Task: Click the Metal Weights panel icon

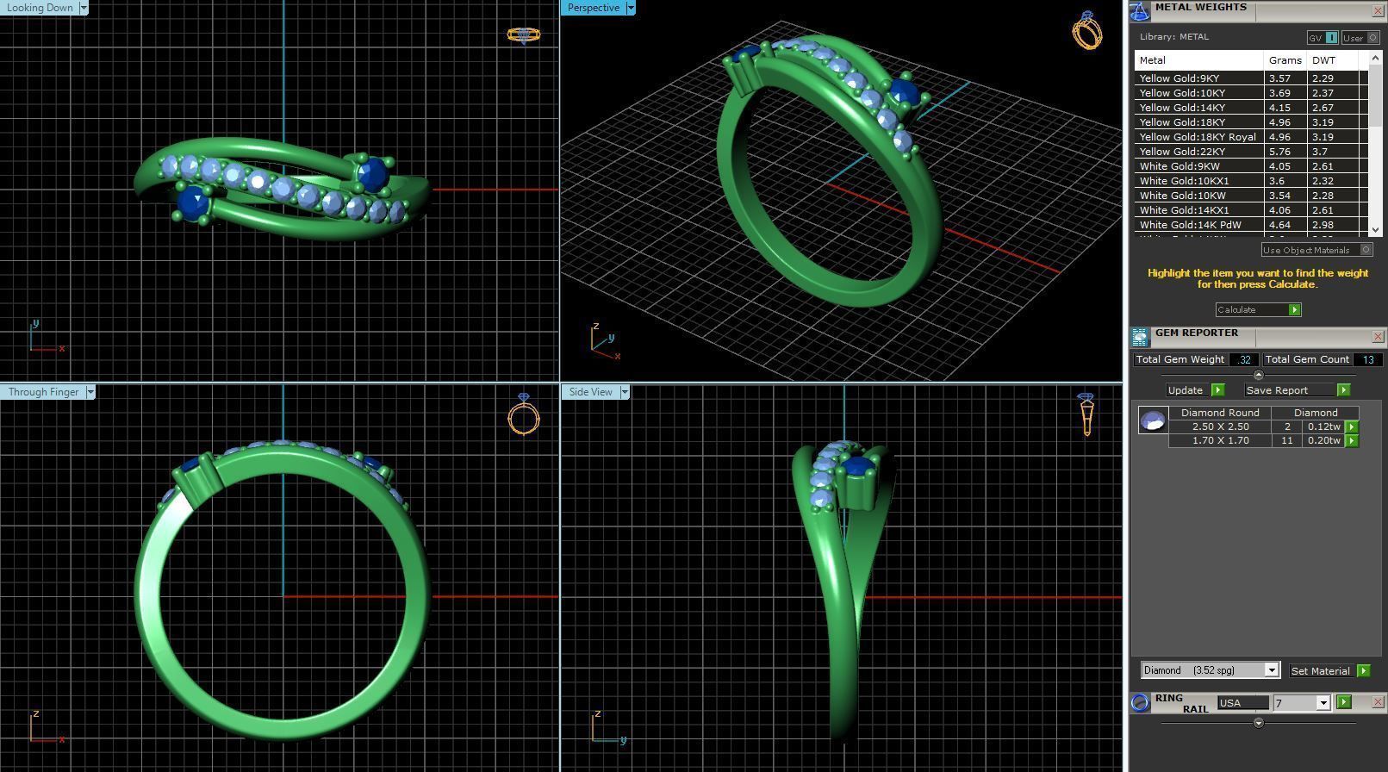Action: coord(1140,11)
